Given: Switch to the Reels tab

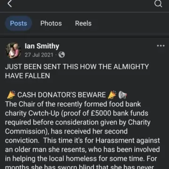Looking at the screenshot, I should [83, 23].
